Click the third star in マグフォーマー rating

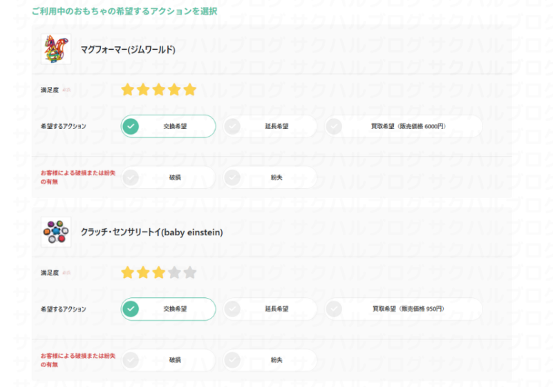[159, 90]
